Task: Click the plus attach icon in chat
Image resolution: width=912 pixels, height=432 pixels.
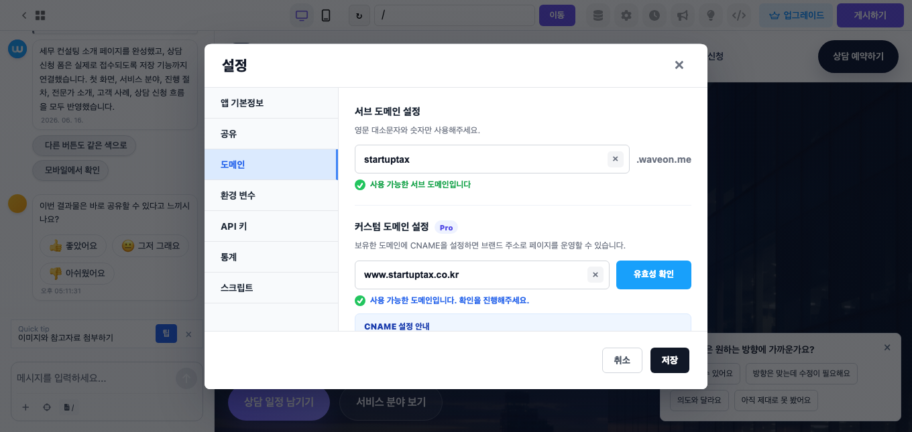Action: tap(25, 407)
